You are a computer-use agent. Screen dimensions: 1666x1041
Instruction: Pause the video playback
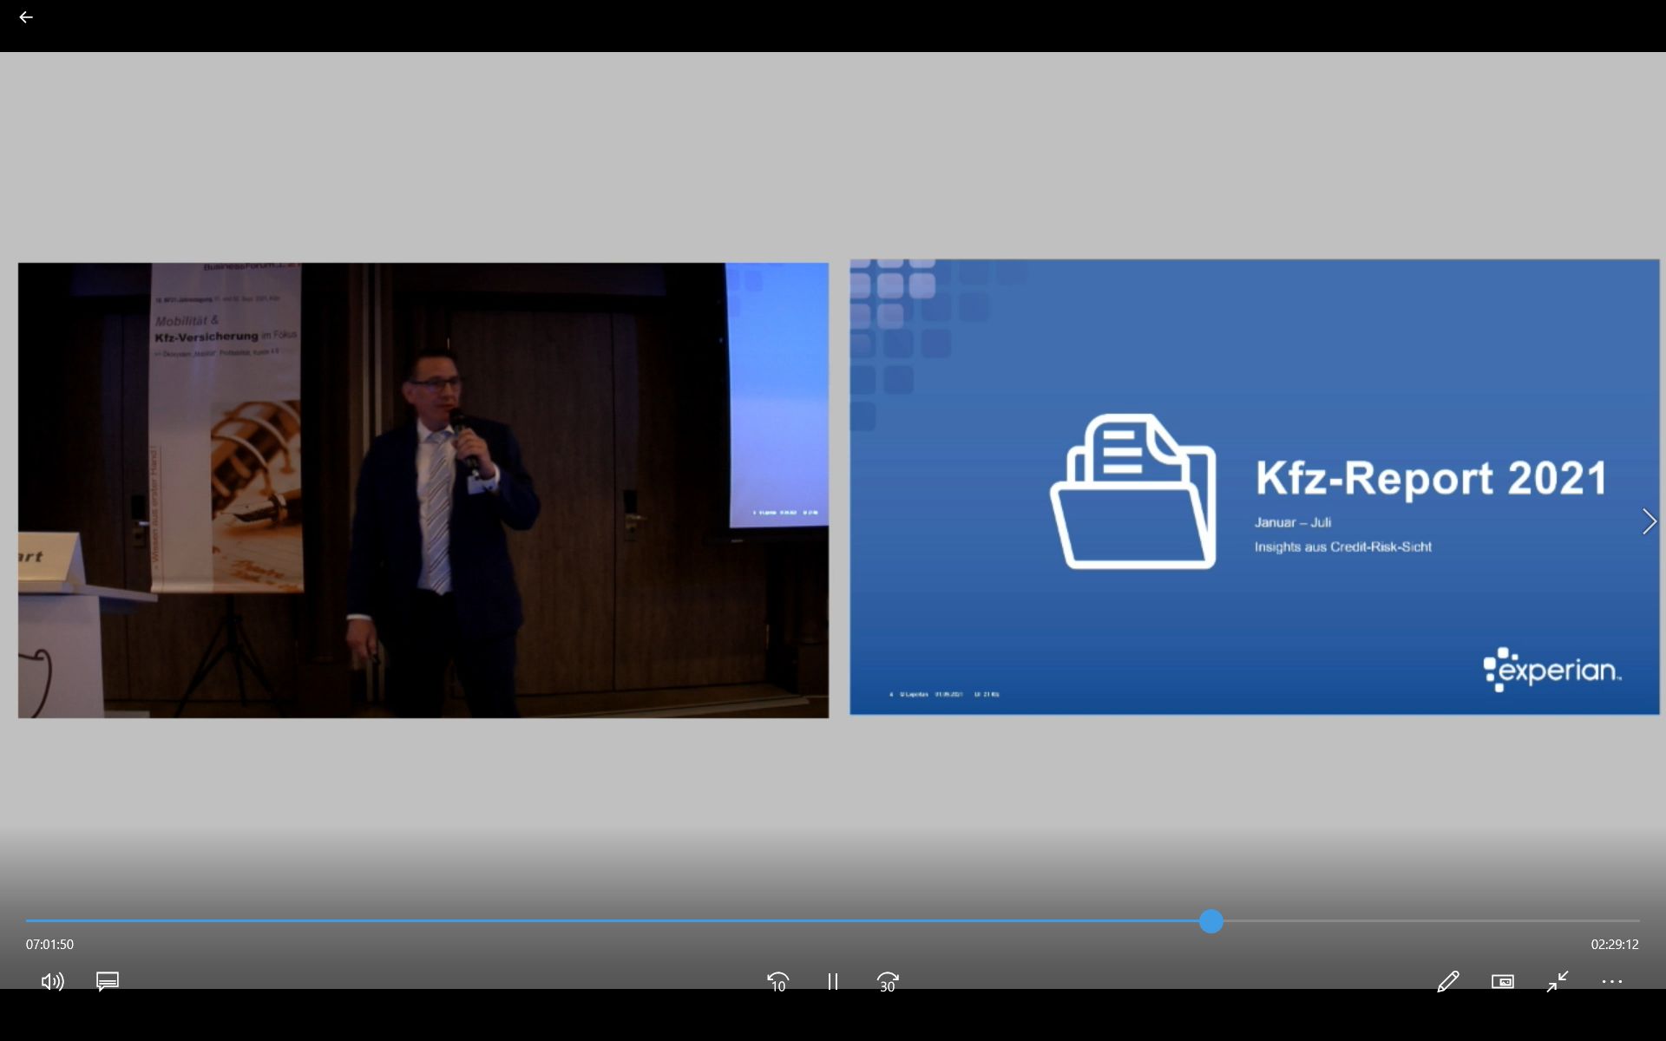[x=832, y=981]
